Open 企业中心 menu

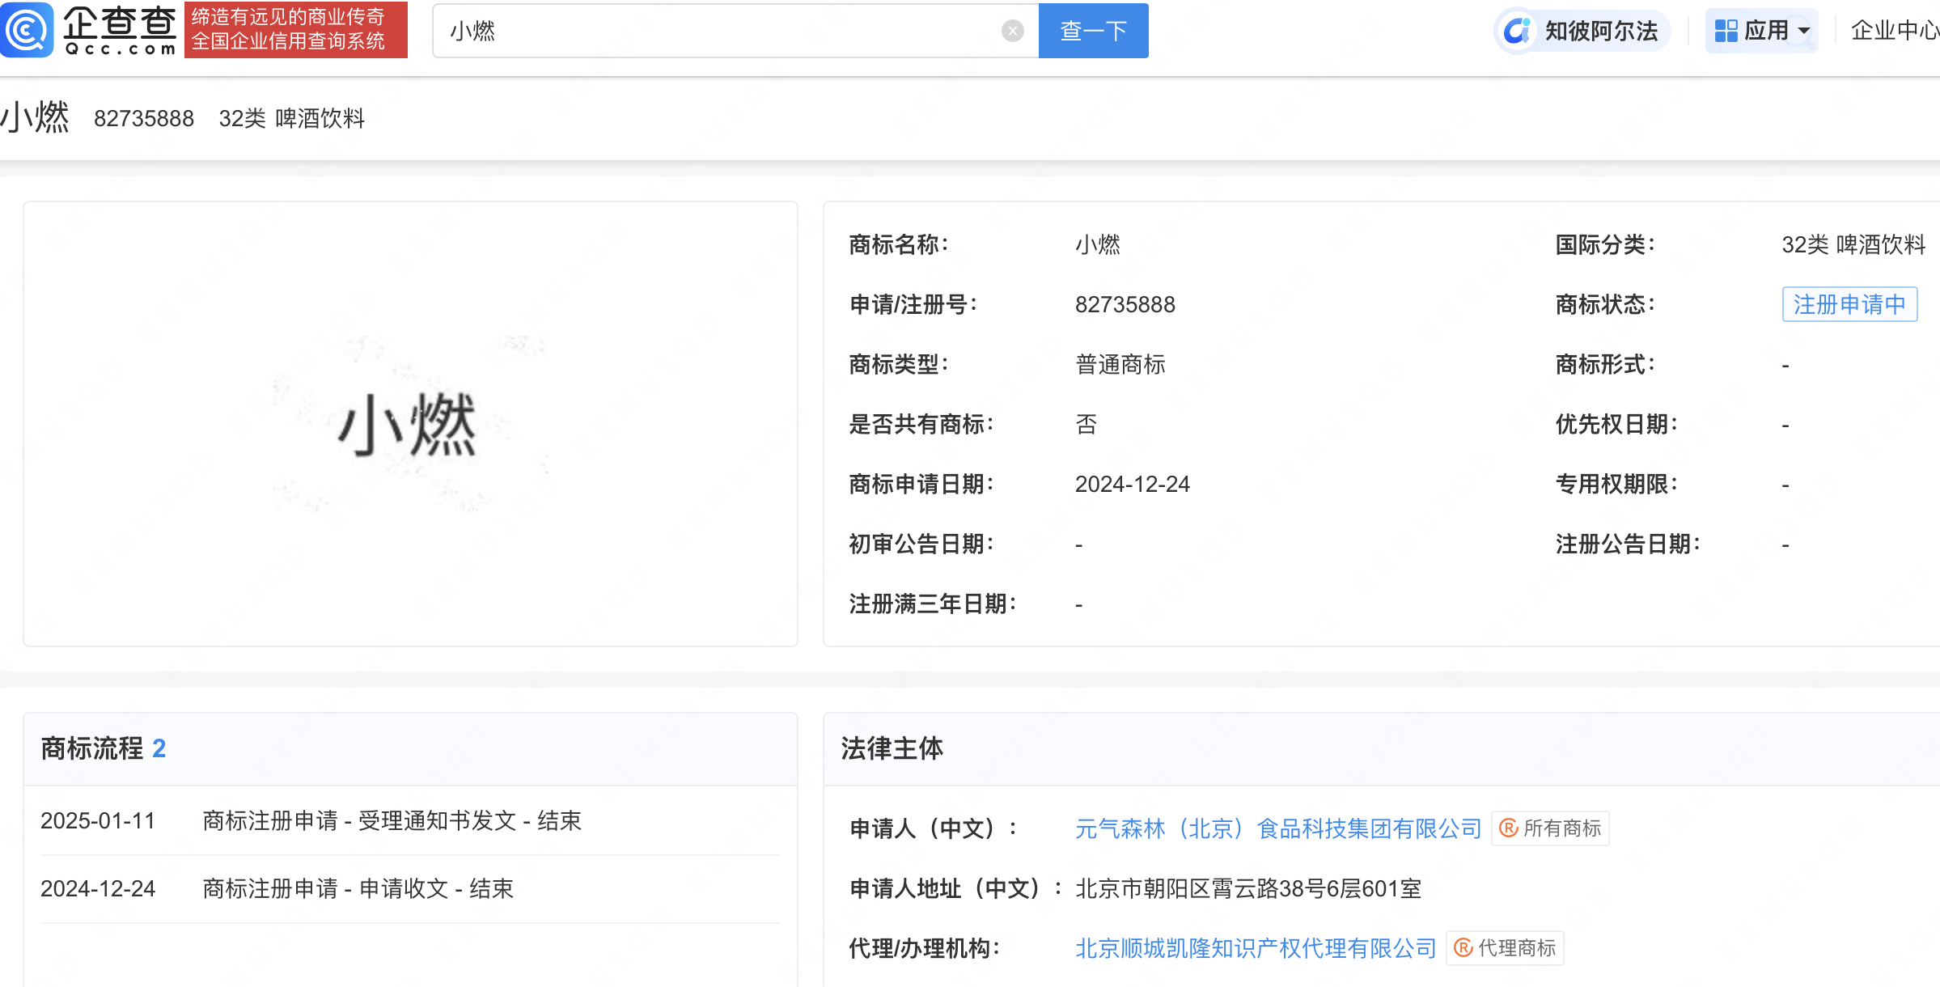point(1895,31)
